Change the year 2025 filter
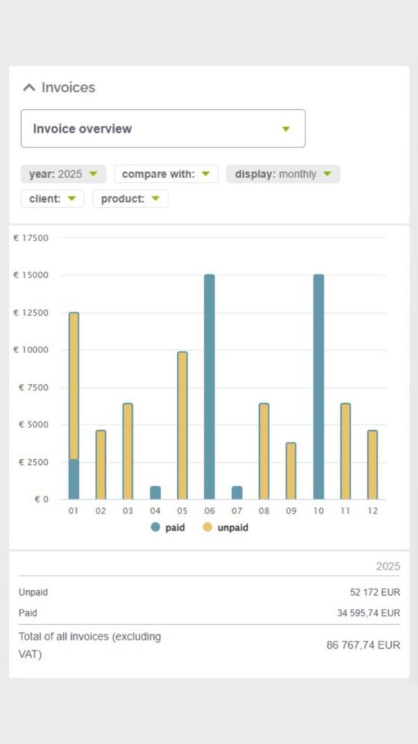This screenshot has width=418, height=744. [x=63, y=174]
